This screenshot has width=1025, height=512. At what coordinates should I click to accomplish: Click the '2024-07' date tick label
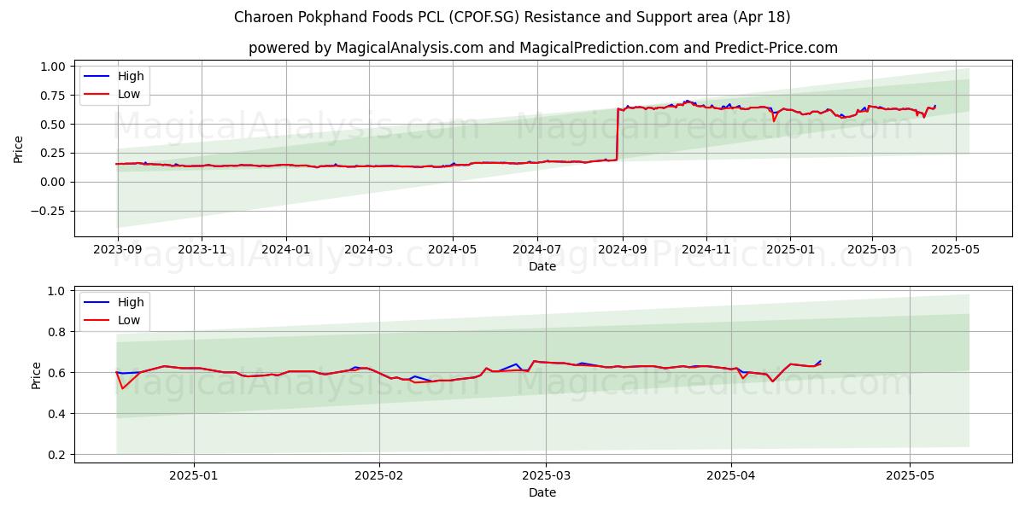[537, 251]
